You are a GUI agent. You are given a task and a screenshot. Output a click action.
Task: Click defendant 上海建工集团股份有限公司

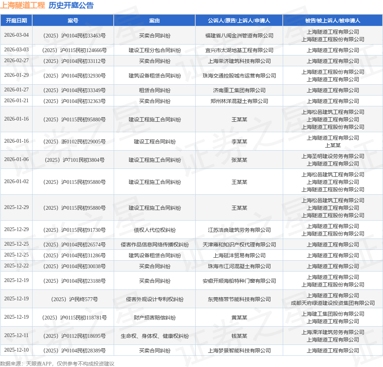point(333,314)
